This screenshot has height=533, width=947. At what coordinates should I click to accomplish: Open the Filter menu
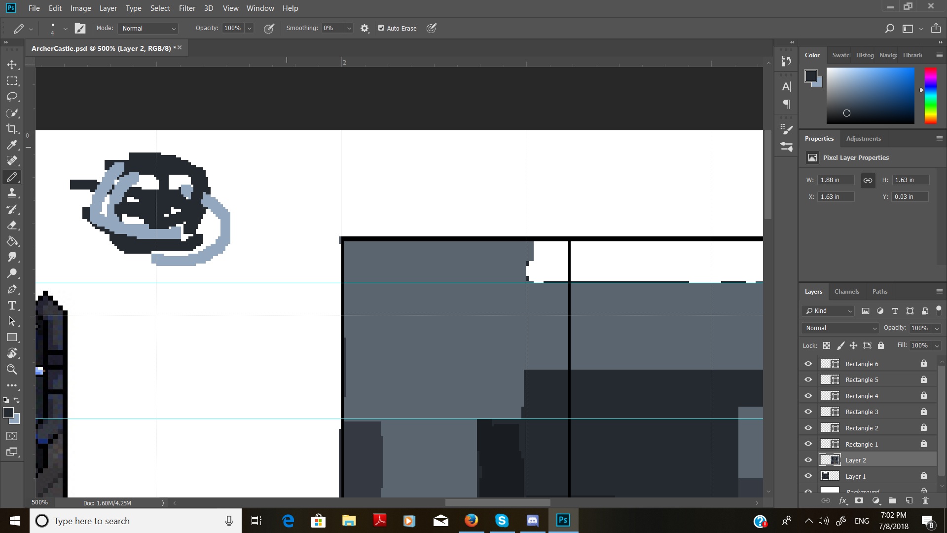pyautogui.click(x=186, y=8)
